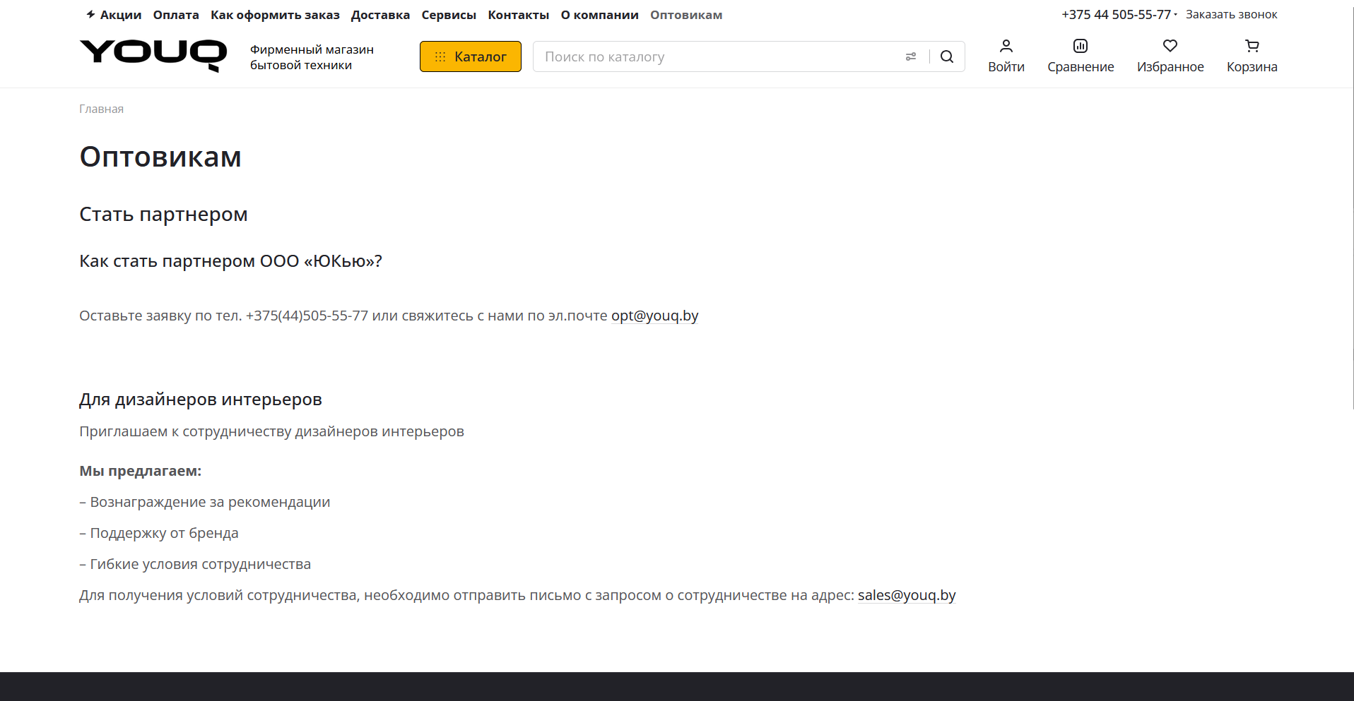
Task: Open the Доставка menu item
Action: 380,14
